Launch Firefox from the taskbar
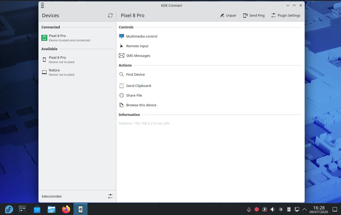341x215 pixels. pyautogui.click(x=66, y=209)
